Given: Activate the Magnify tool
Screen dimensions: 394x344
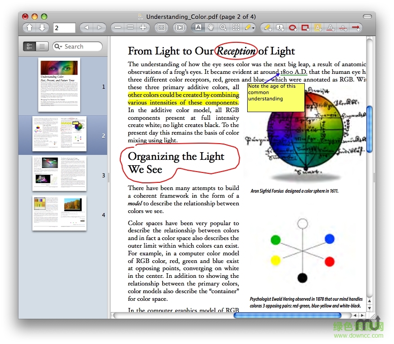Looking at the screenshot, I should point(223,27).
